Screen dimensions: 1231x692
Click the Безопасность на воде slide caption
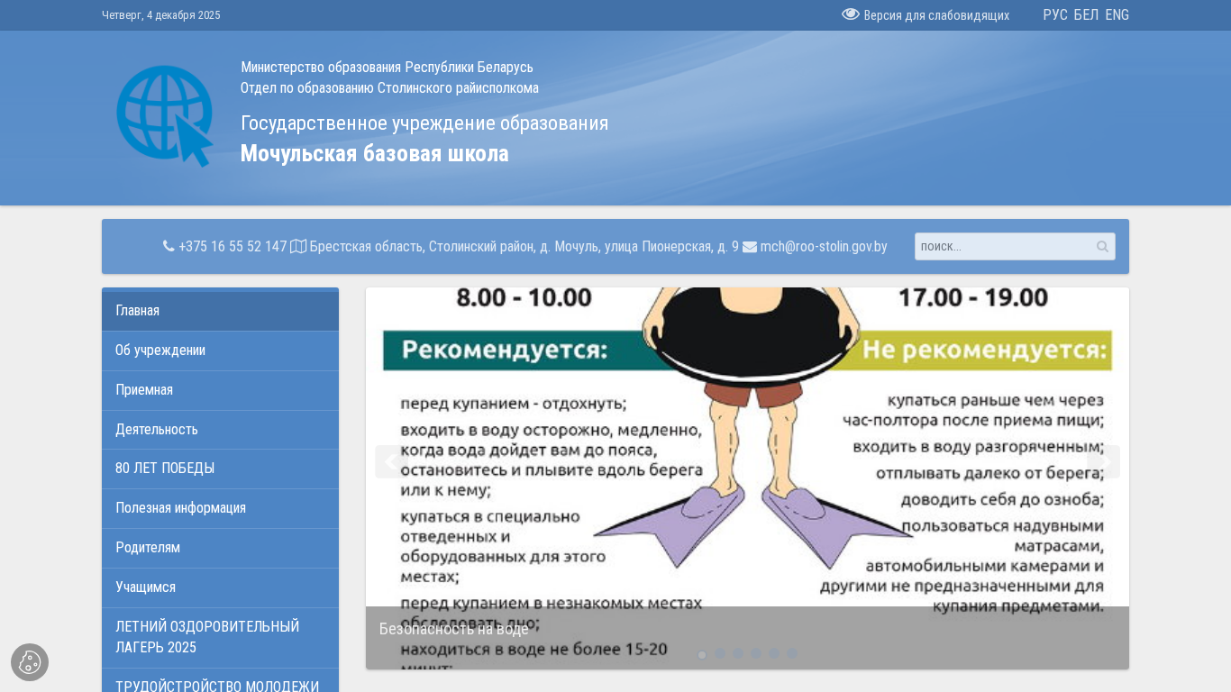tap(454, 629)
